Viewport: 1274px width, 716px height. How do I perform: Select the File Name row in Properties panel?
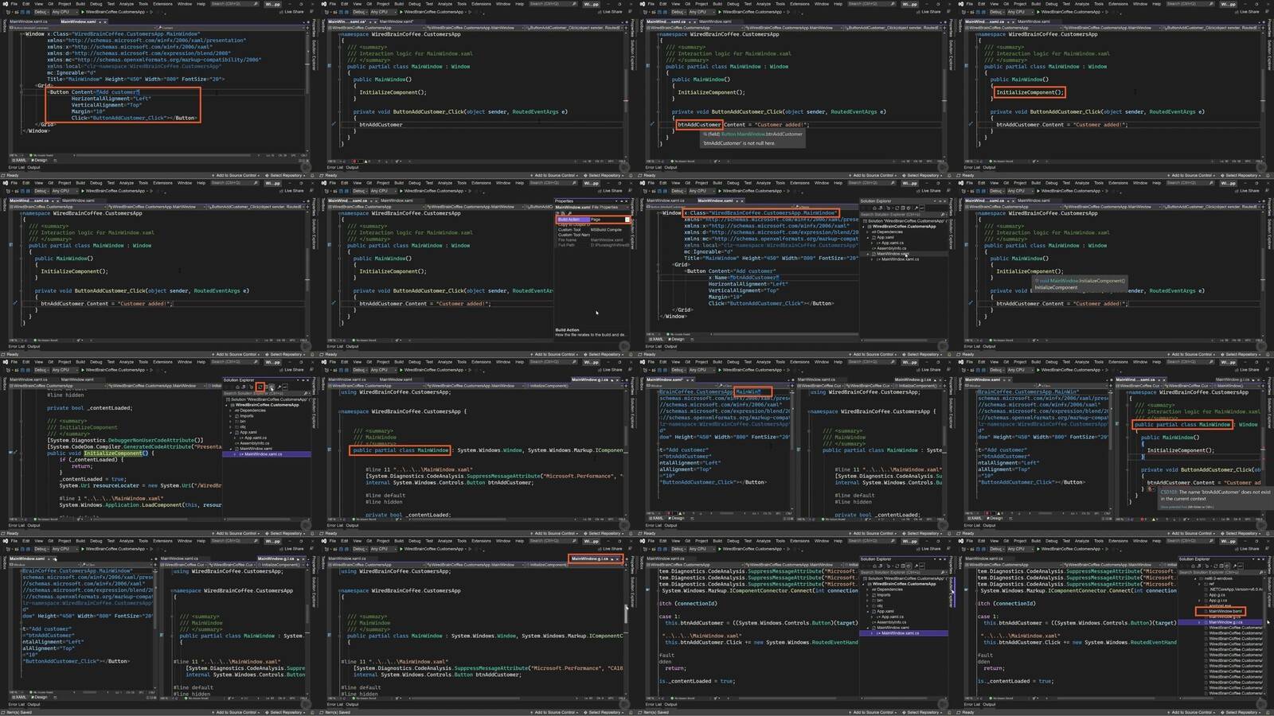tap(593, 239)
